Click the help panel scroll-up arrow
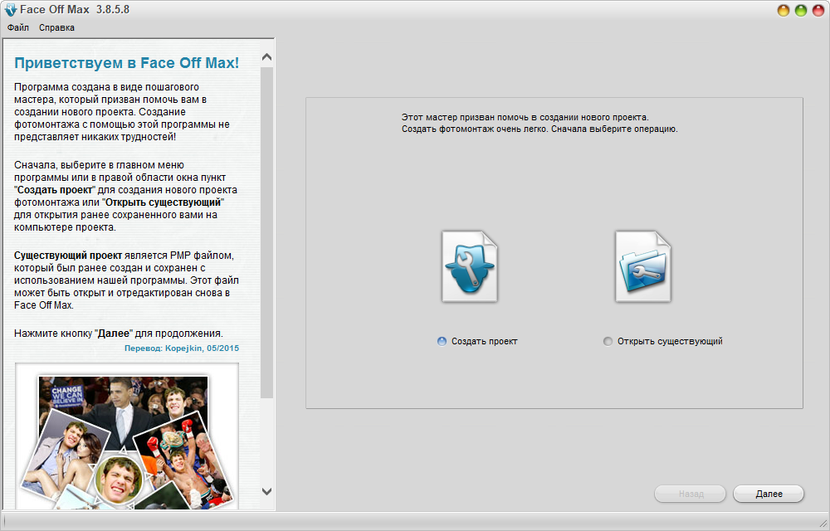 pyautogui.click(x=266, y=56)
